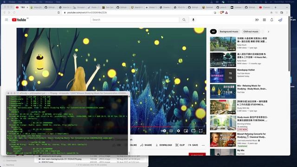Open the 4 Hours Relaxing video thumbnail
Screen dimensions: 297x167
[x=223, y=60]
